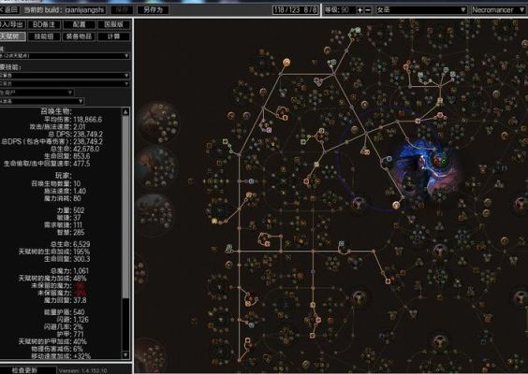Expand the passive tree version dropdown
The width and height of the screenshot is (528, 374).
pos(64,56)
